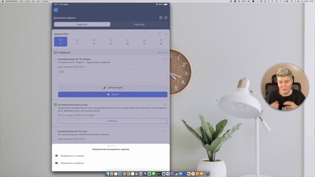Open the Apple TV icon in Dock
The image size is (315, 177).
coord(159,174)
